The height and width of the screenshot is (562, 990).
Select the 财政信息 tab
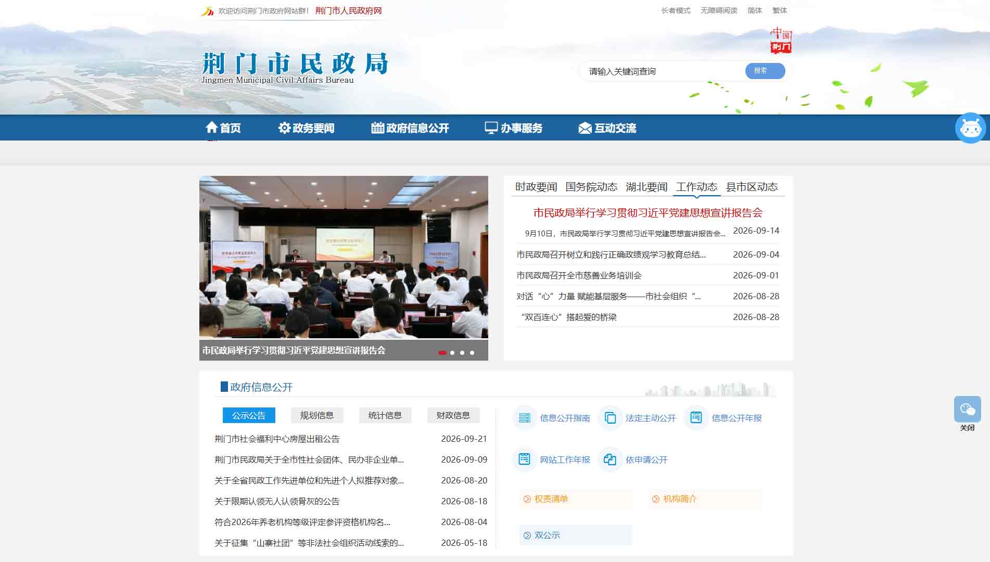(x=453, y=415)
